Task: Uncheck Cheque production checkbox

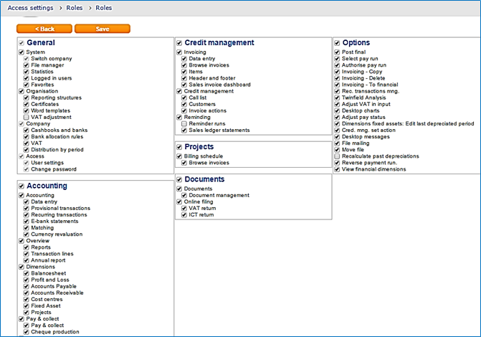Action: click(x=27, y=332)
